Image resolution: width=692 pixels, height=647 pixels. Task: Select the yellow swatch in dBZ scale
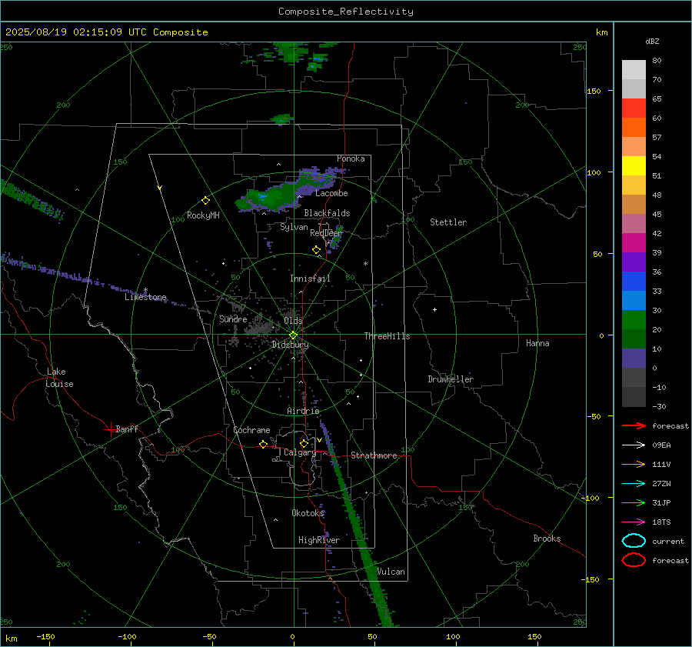click(634, 166)
